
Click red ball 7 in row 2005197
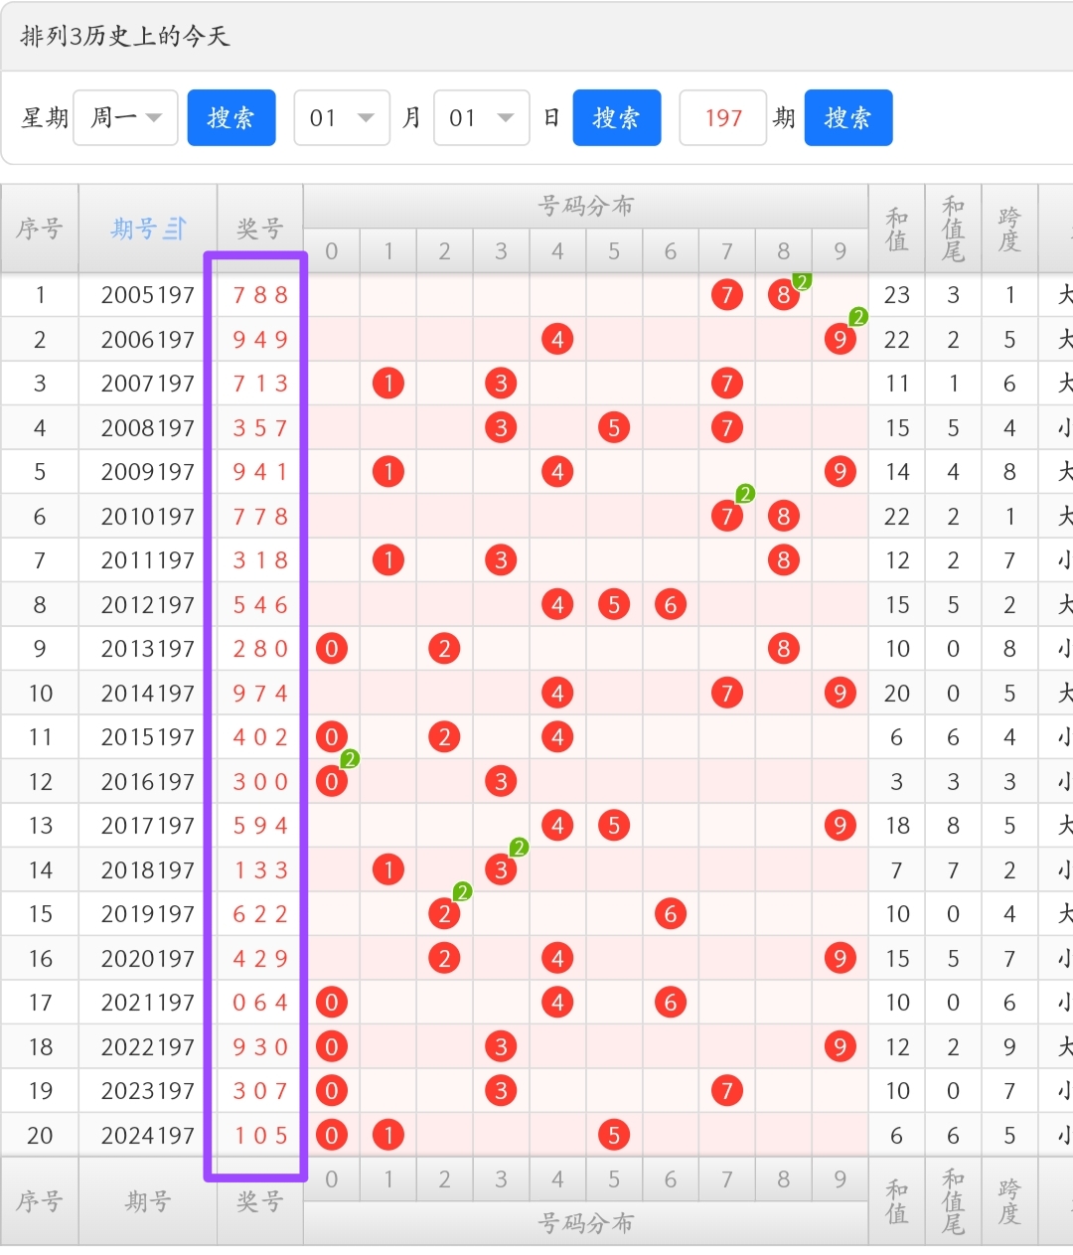coord(727,295)
